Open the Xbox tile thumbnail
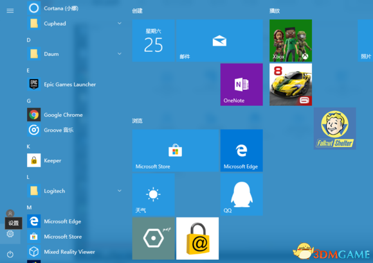Viewport: 373px width, 263px height. click(x=291, y=40)
